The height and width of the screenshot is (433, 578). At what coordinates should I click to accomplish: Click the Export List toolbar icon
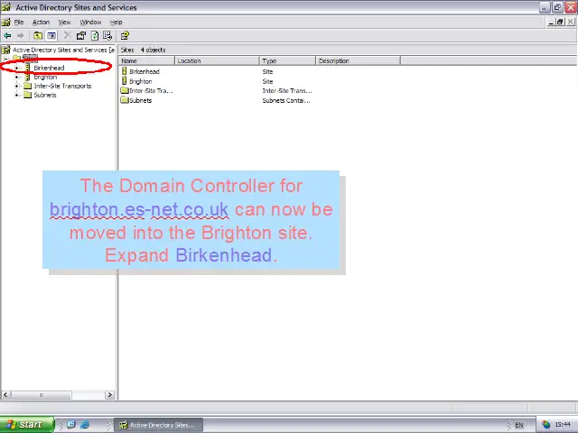coord(107,36)
